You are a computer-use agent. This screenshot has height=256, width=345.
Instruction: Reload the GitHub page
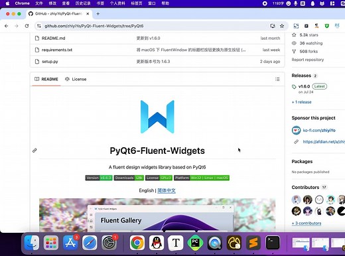click(x=27, y=26)
